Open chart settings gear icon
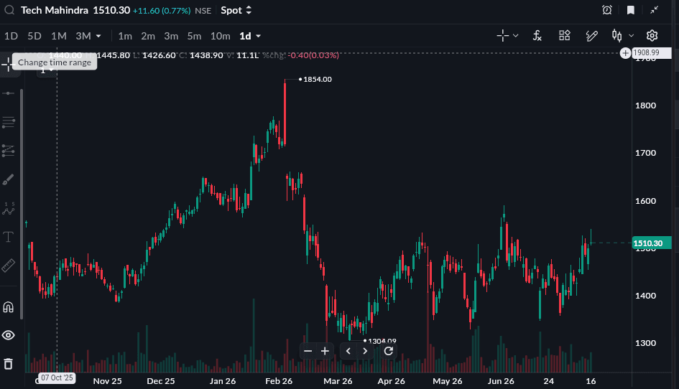Screen dimensions: 679x389 pyautogui.click(x=652, y=35)
